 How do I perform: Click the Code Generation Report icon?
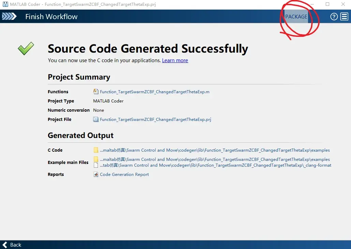(x=96, y=174)
